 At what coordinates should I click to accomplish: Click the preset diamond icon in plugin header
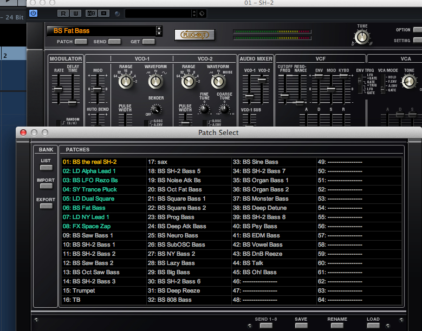coord(202,14)
